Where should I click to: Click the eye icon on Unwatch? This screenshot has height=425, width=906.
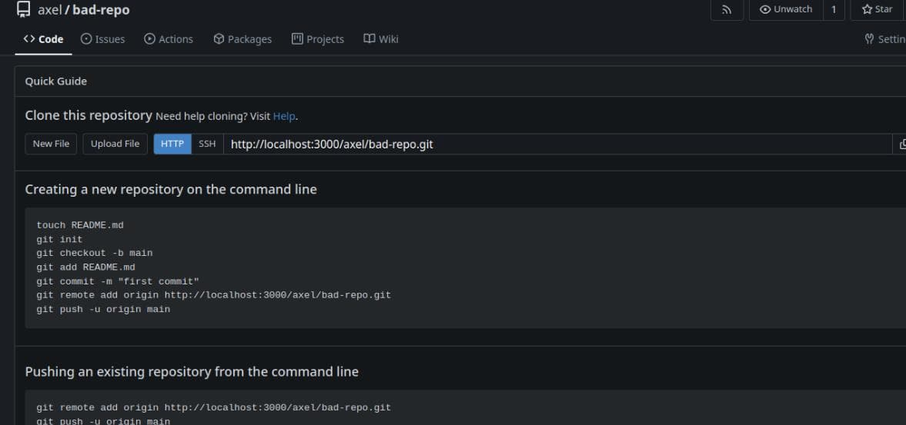(x=765, y=10)
